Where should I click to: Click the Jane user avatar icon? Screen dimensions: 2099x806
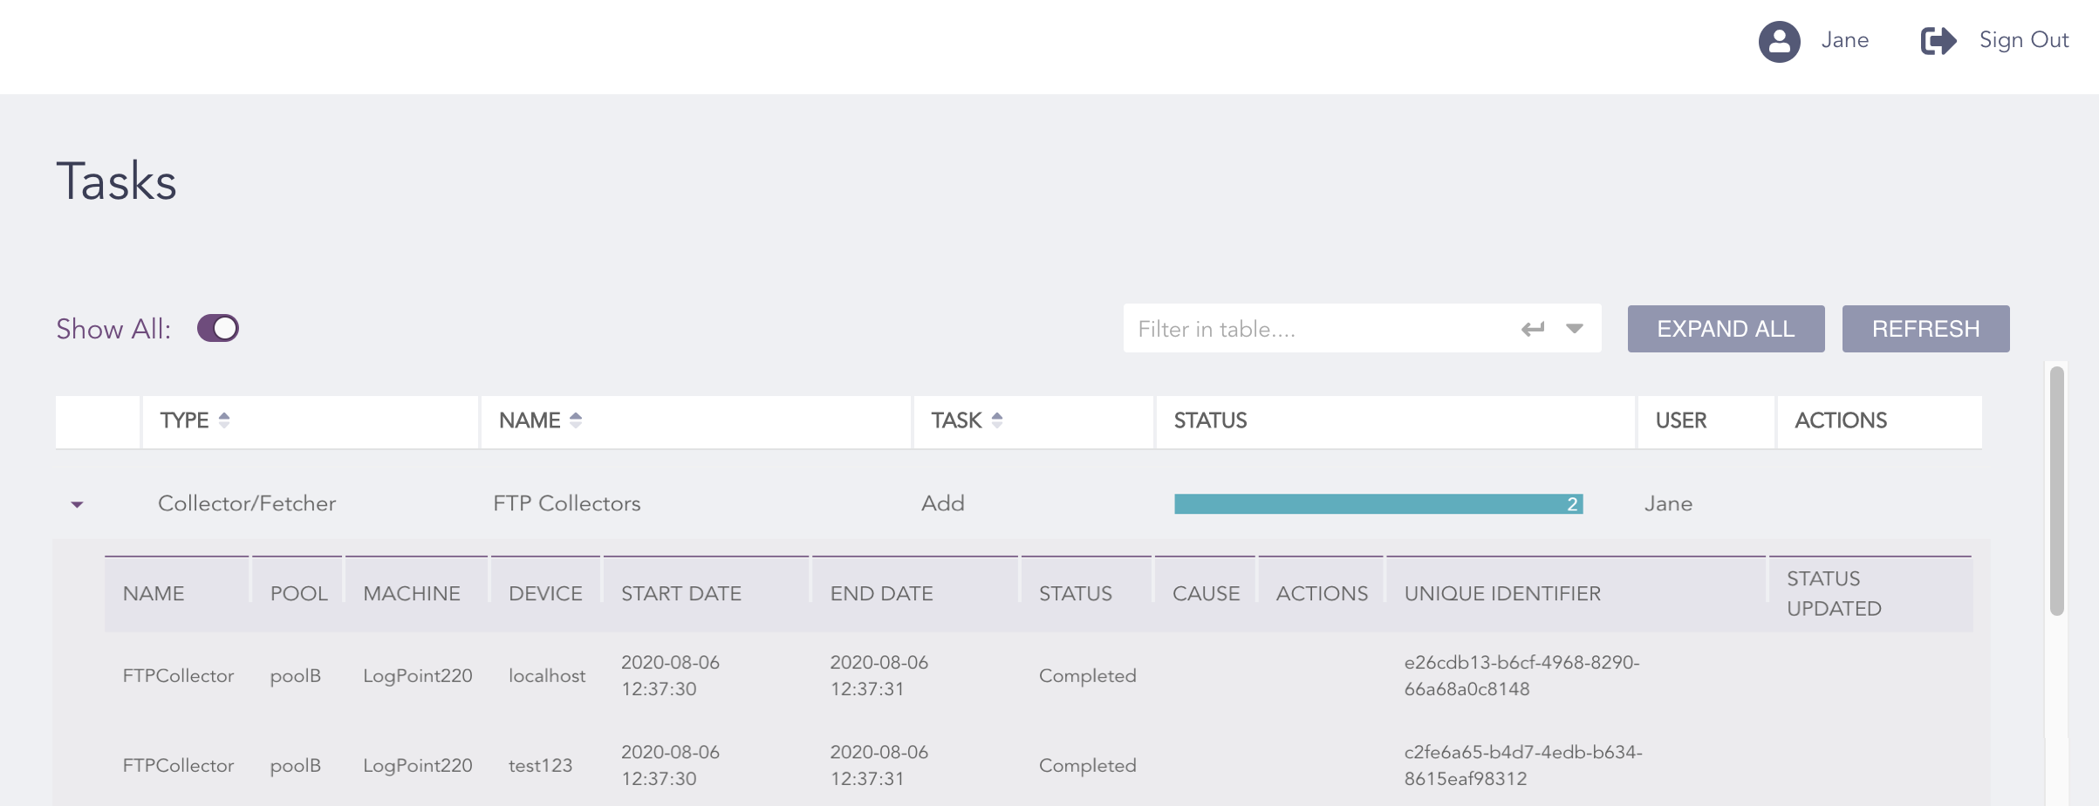(1779, 41)
